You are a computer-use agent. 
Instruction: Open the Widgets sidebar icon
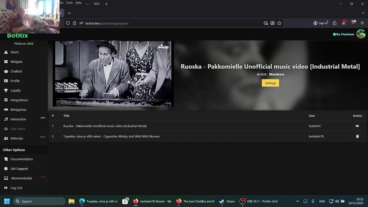[6, 62]
